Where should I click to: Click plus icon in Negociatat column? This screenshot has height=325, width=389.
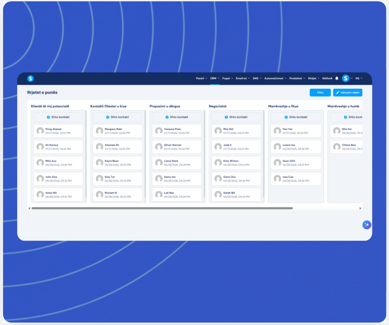pos(226,117)
